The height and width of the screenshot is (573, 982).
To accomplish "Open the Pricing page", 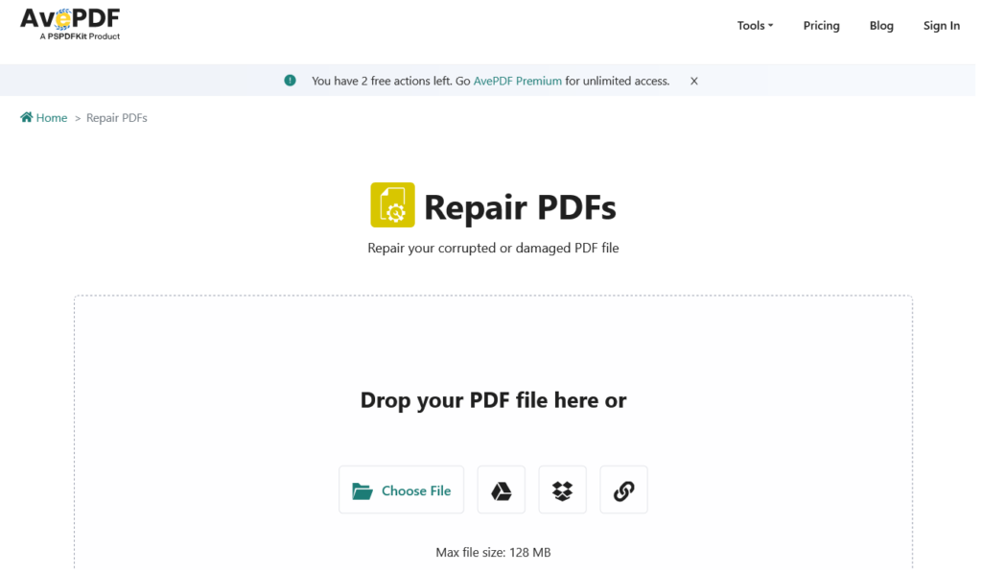I will click(x=821, y=26).
